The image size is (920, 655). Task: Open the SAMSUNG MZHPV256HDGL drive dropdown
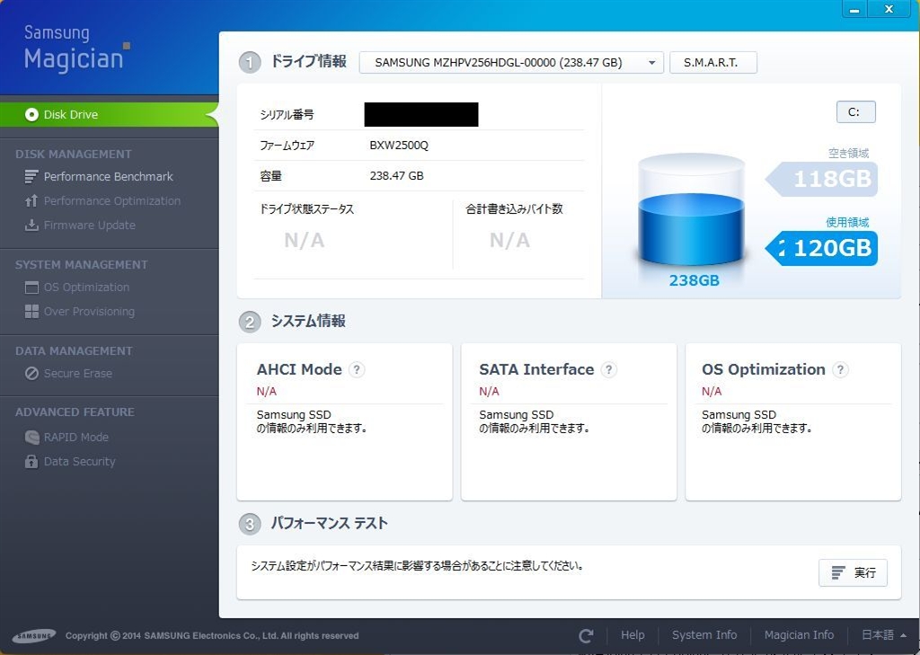511,62
